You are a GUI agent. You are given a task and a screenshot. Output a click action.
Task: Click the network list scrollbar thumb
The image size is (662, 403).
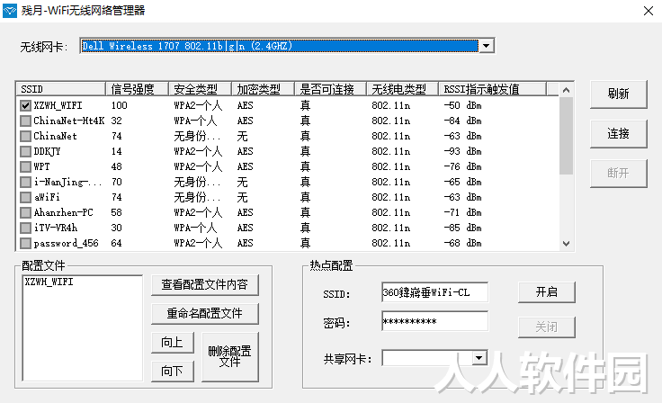[566, 136]
